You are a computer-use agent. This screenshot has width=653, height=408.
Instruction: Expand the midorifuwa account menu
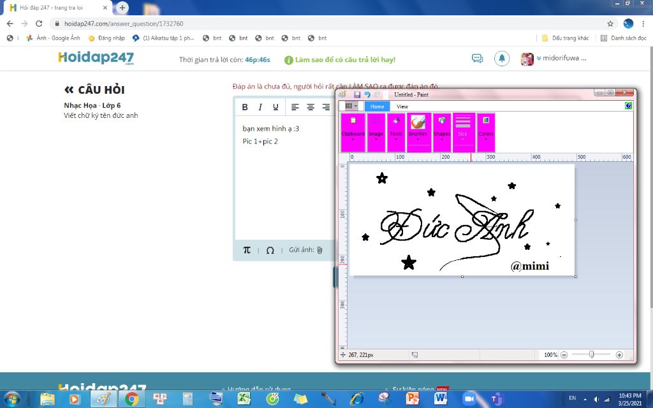pos(561,58)
